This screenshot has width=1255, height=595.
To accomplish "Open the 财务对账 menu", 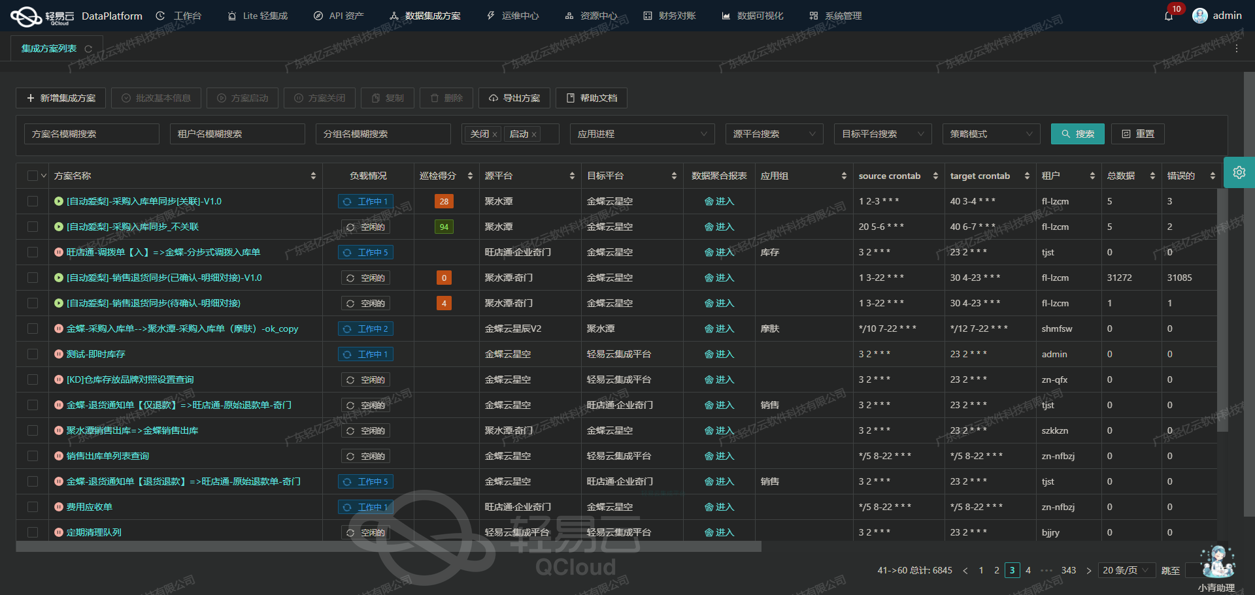I will point(670,16).
